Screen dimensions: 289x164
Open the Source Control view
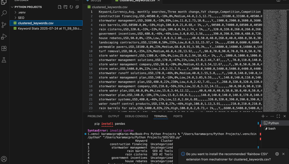[x=4, y=25]
